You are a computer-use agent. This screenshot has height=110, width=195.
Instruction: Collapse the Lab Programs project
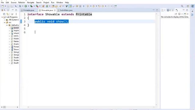point(2,17)
